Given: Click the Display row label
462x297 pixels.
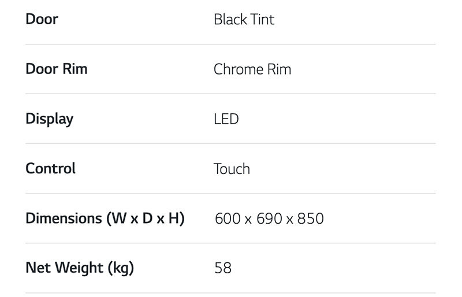Looking at the screenshot, I should [50, 119].
